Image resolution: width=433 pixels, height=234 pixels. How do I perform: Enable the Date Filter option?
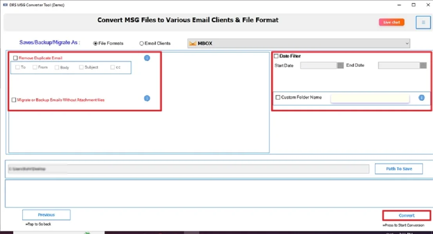pos(276,56)
